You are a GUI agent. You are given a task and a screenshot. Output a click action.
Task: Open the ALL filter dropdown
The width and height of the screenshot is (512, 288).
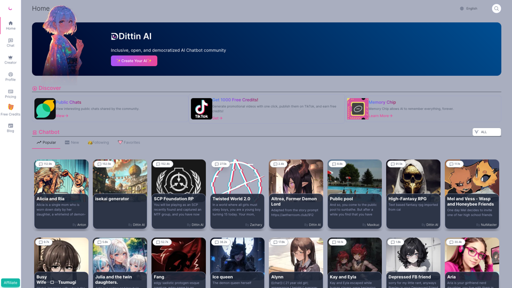(486, 132)
